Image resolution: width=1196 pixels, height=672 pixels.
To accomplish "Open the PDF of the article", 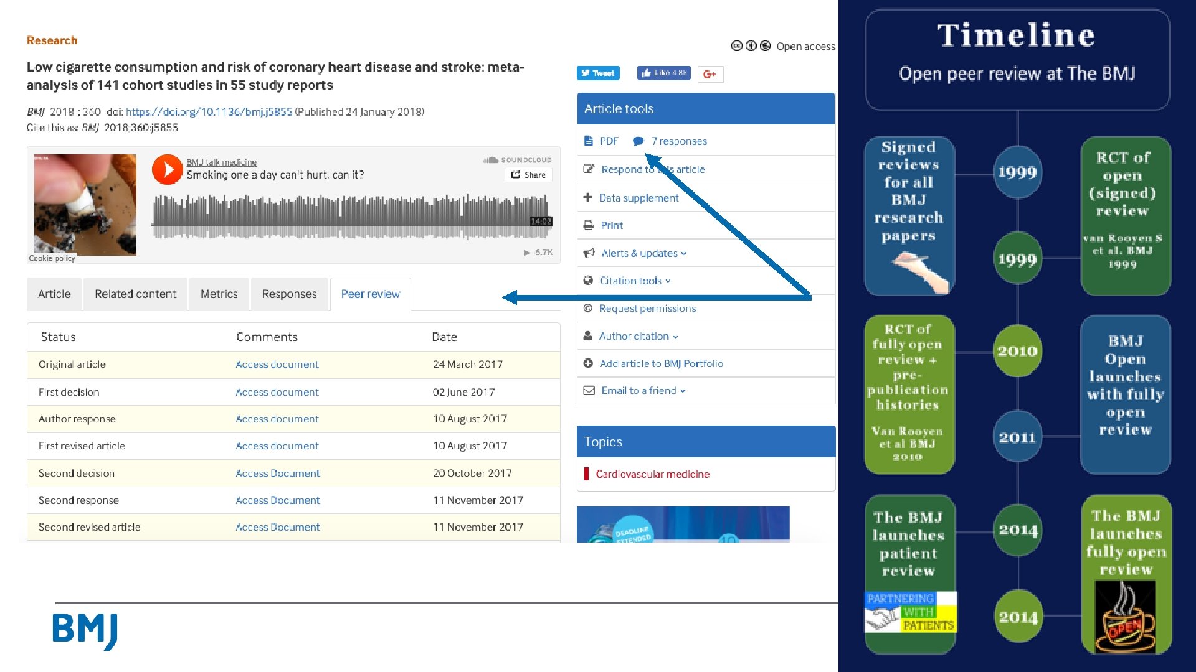I will (x=608, y=141).
